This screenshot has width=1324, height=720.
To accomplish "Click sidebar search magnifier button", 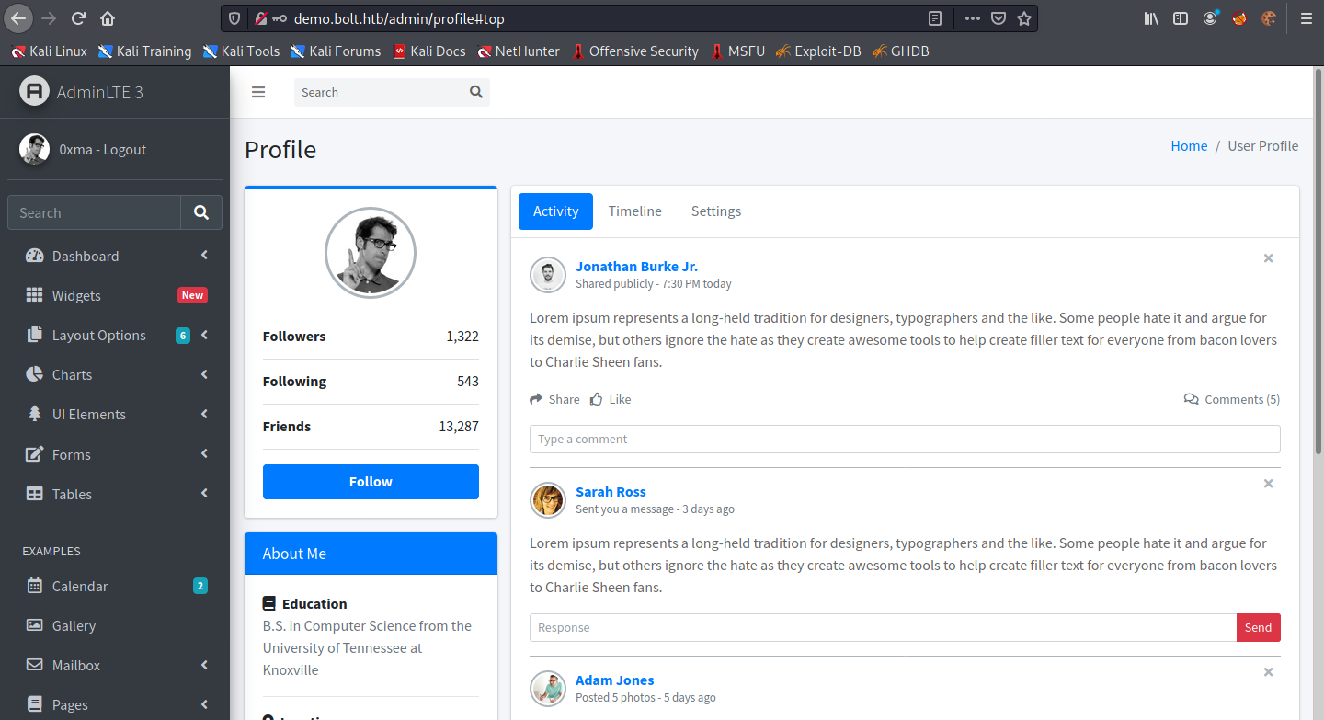I will pos(201,212).
